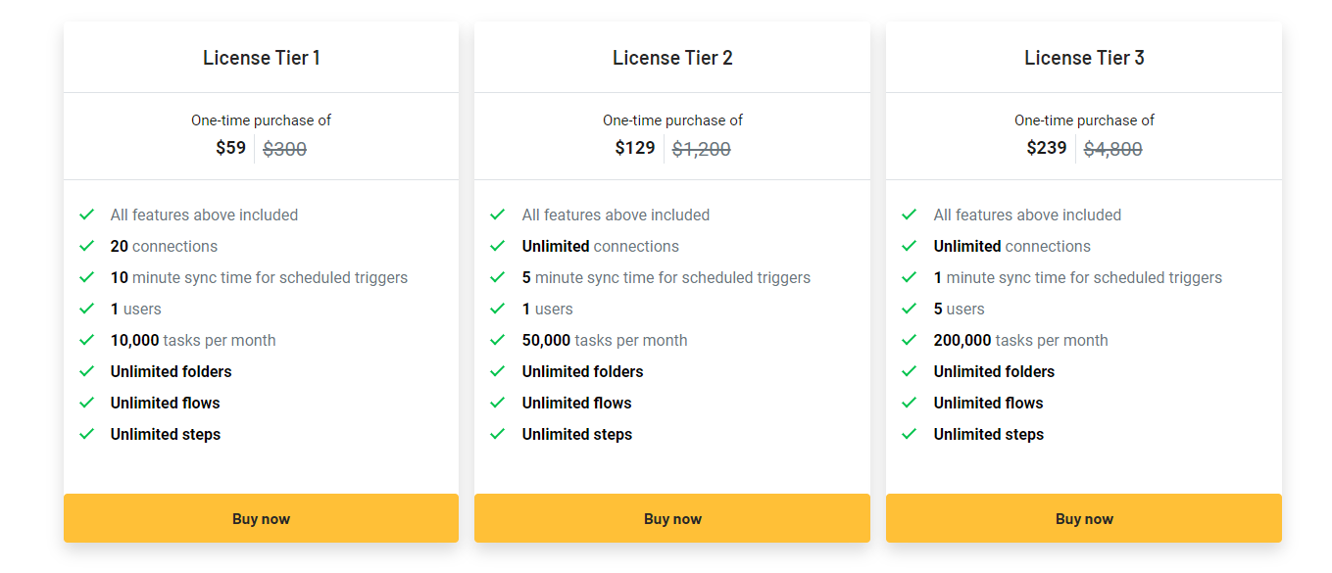This screenshot has height=573, width=1332.
Task: Click the $59 price
Action: point(231,148)
